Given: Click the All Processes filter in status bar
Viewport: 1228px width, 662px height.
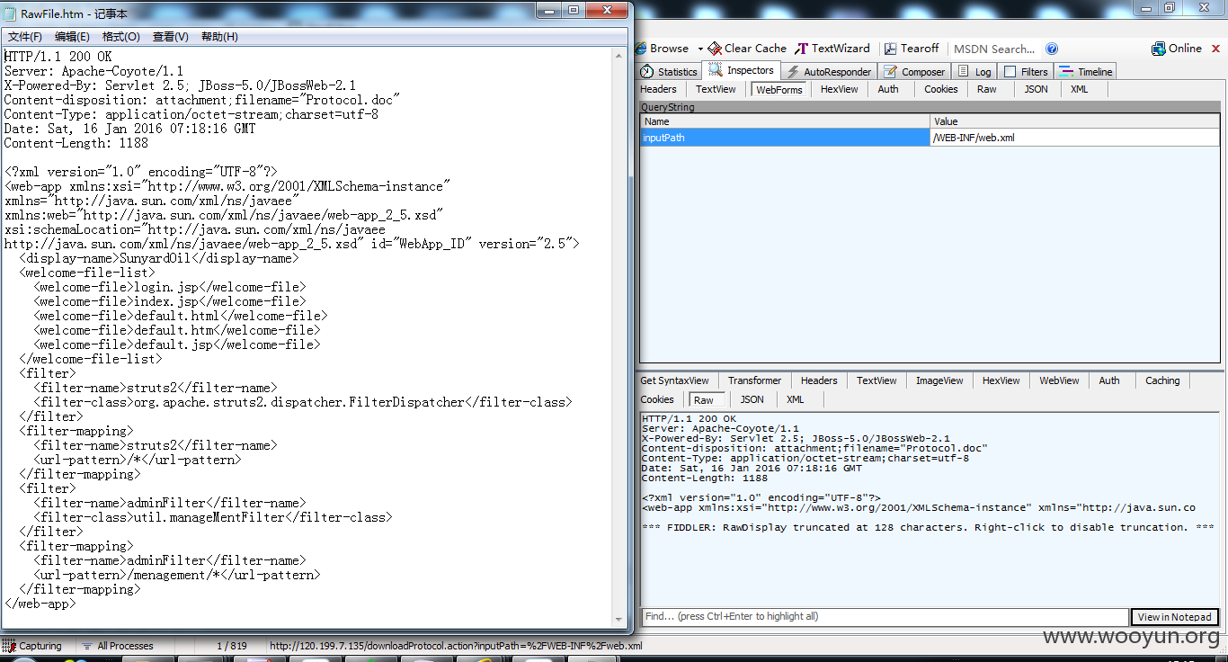Looking at the screenshot, I should 117,646.
